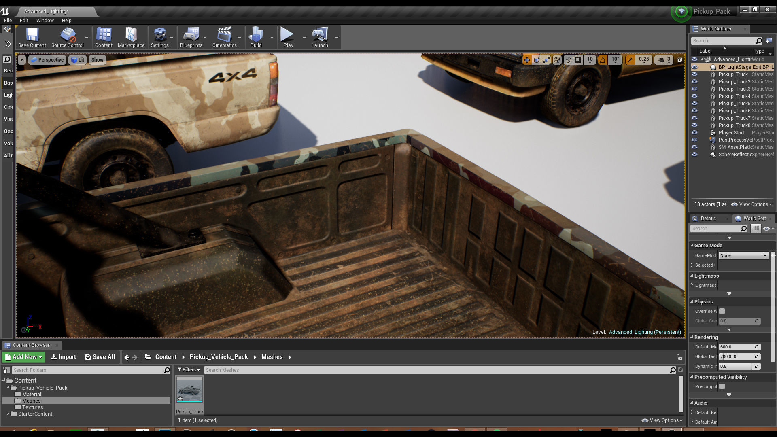Screen dimensions: 777x437
Task: Toggle rotation snapping triangle icon
Action: (x=603, y=60)
